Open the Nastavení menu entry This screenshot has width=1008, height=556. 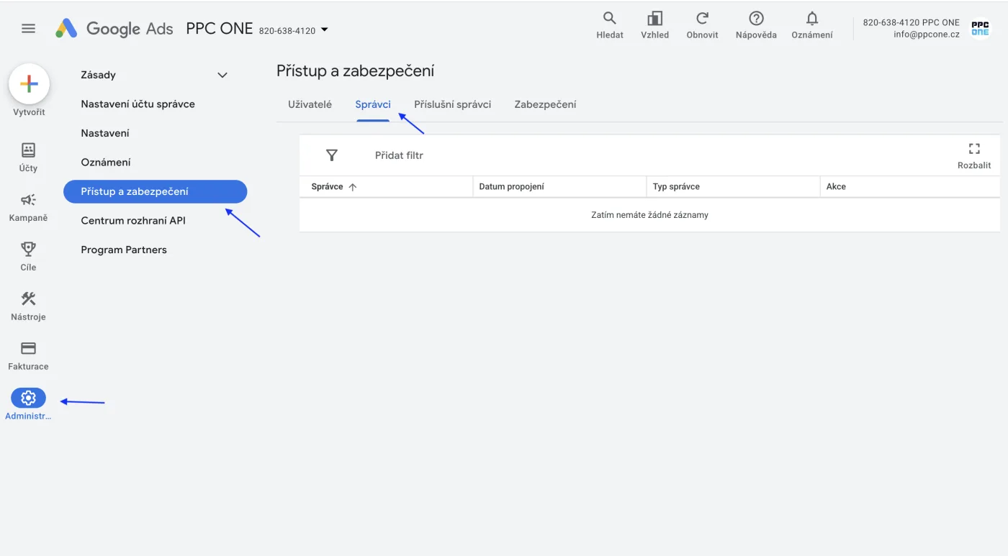coord(105,133)
